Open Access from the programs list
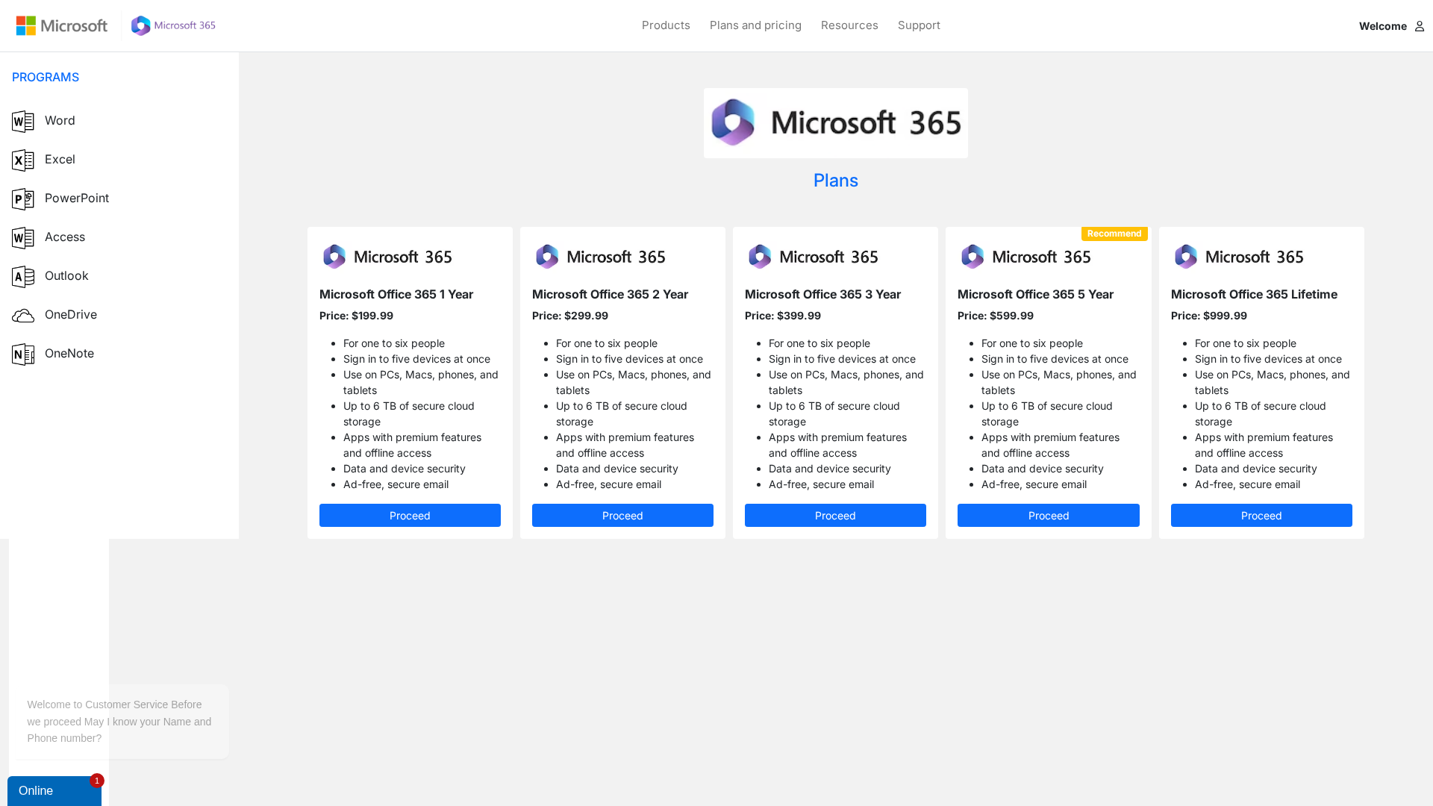This screenshot has width=1433, height=806. point(65,237)
